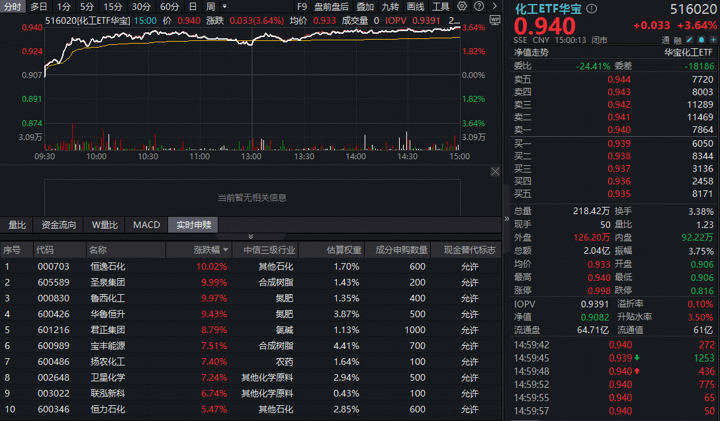Screen dimensions: 720x421
Task: Toggle 盘前盘后 pre/post-market display
Action: click(x=331, y=7)
